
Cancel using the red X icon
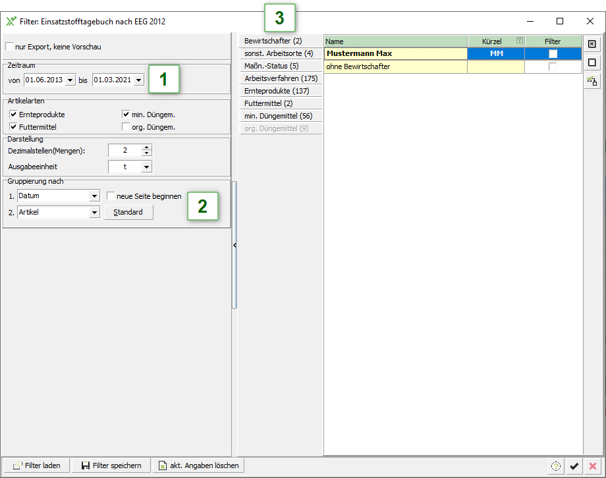(x=592, y=466)
